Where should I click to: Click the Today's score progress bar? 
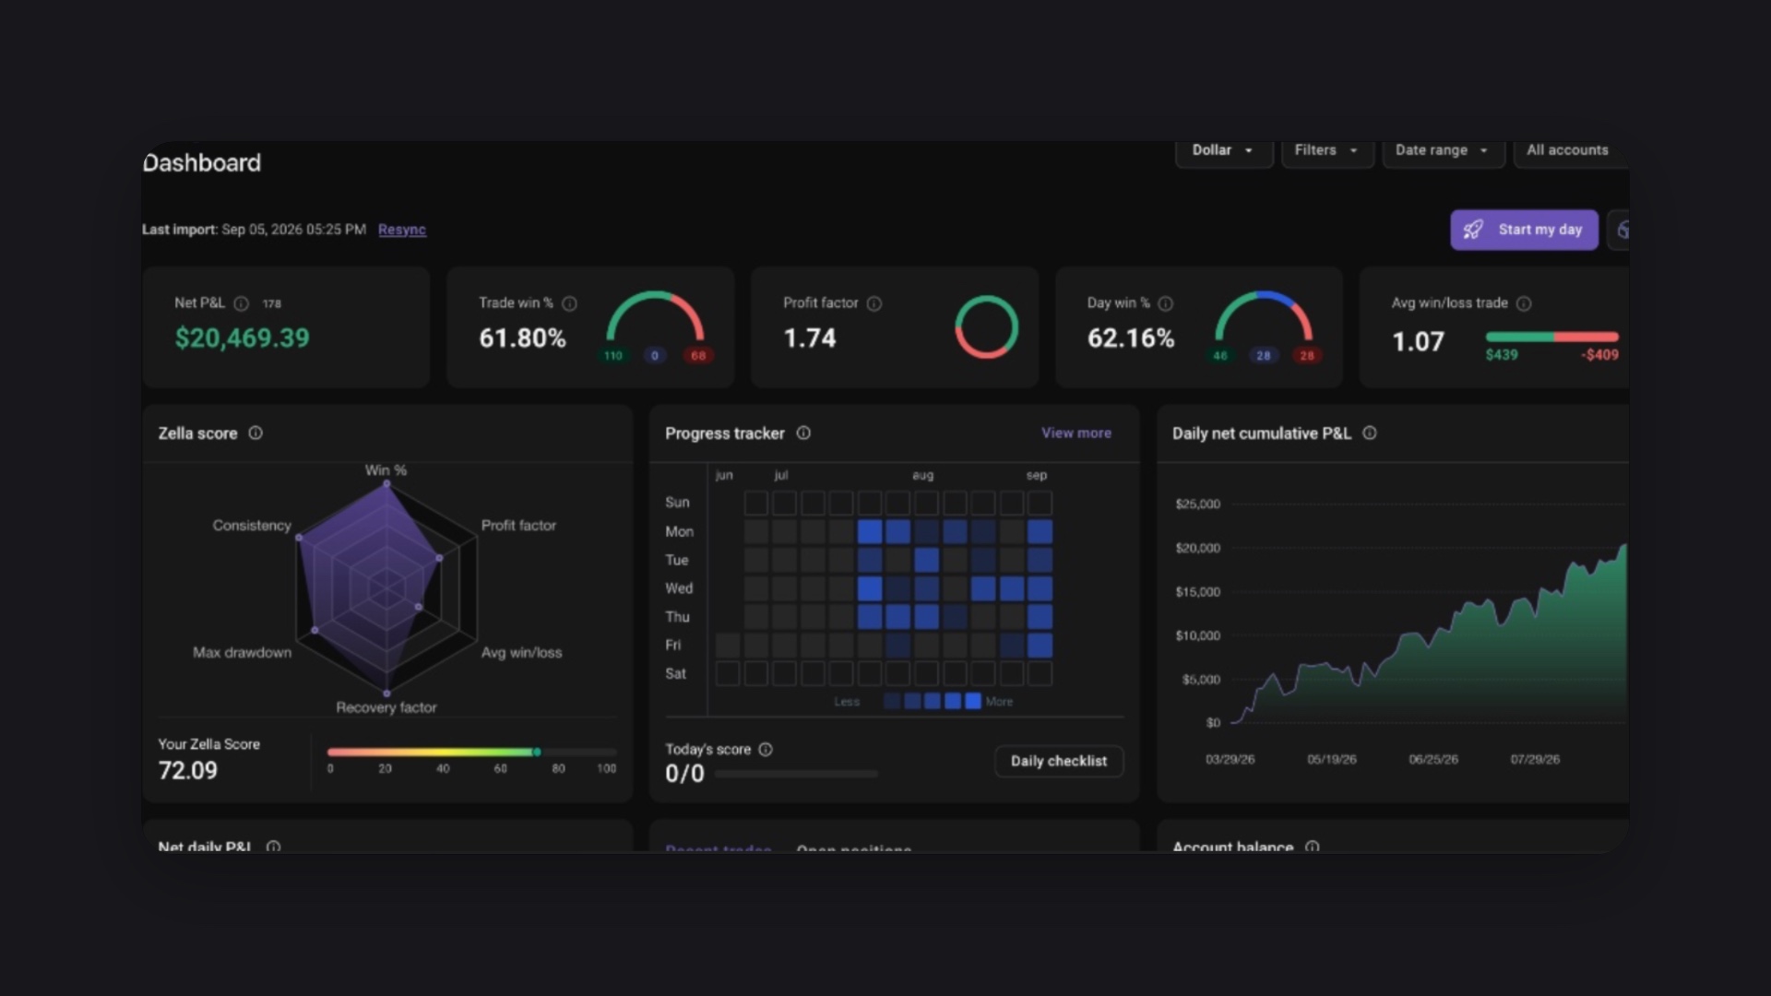click(796, 774)
